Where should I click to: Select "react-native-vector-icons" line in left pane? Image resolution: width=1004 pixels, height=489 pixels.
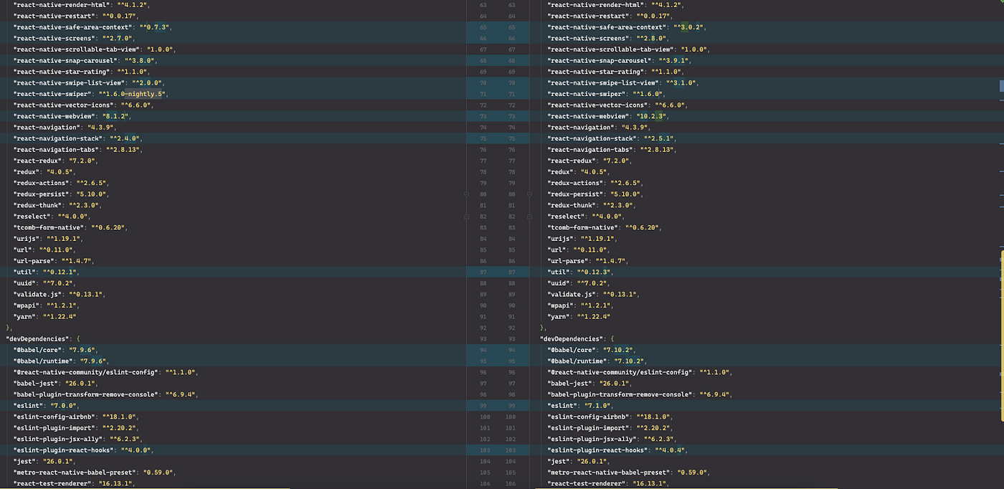tap(84, 105)
